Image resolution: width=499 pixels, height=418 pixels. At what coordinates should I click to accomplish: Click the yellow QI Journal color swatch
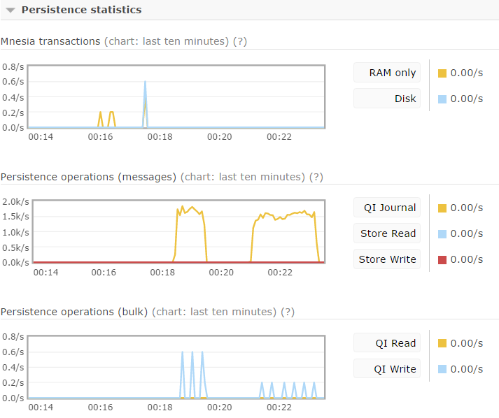[x=442, y=208]
